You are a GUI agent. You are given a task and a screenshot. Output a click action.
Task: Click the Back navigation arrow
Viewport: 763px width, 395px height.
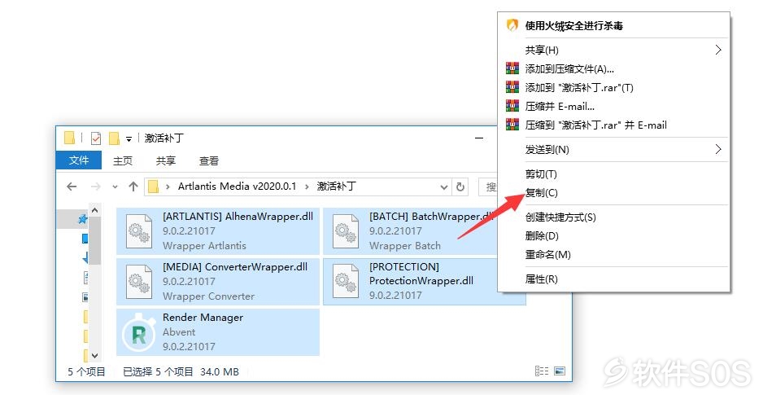[72, 187]
